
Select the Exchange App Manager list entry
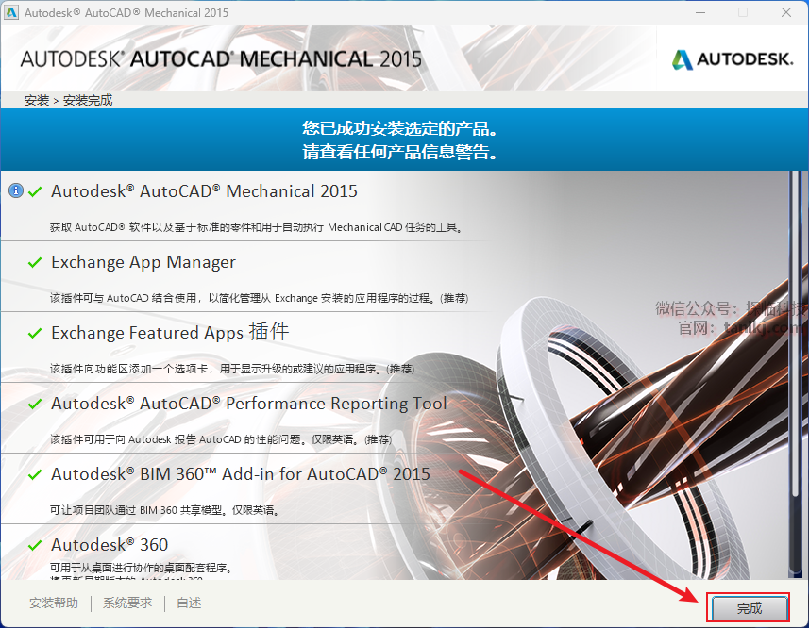tap(246, 277)
